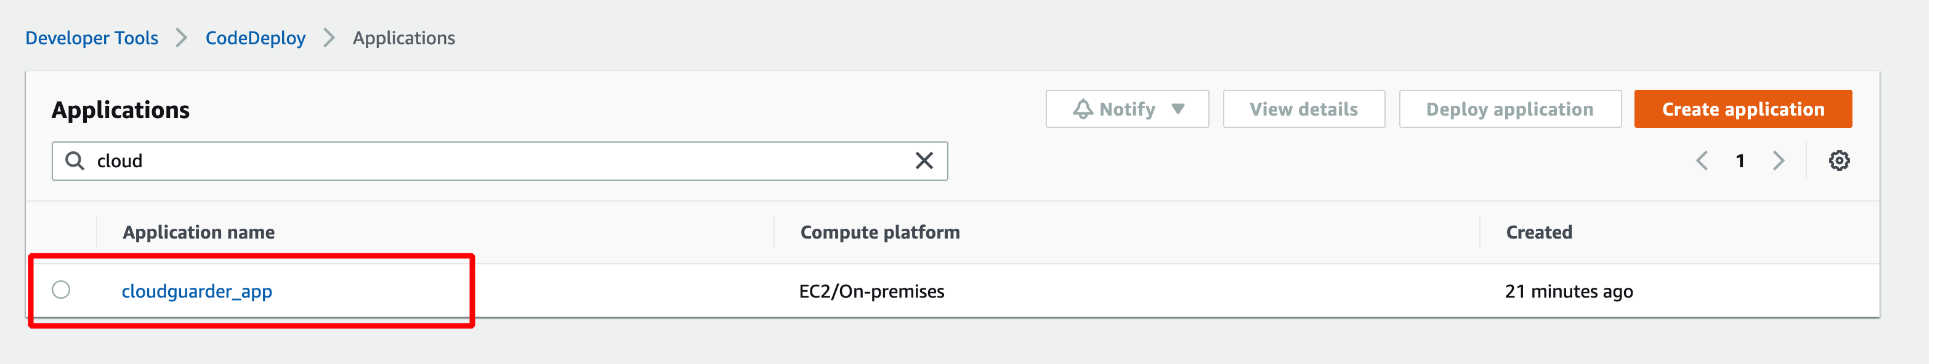Focus the search field containing 'cloud'
This screenshot has width=1935, height=364.
(496, 160)
